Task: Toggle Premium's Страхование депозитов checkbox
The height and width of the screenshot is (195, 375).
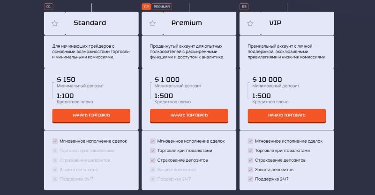Action: [x=152, y=160]
